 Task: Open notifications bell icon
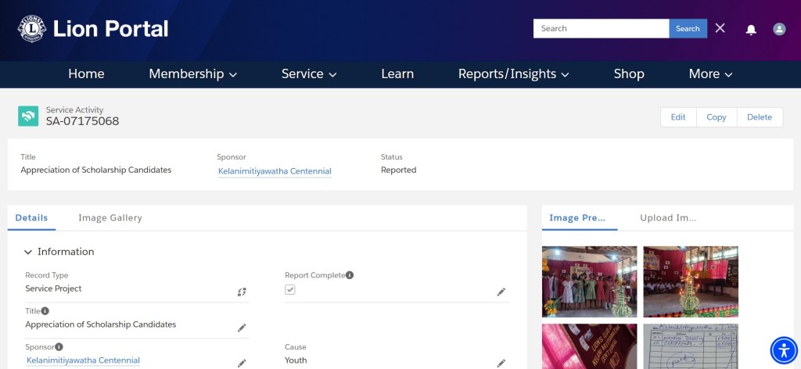click(751, 30)
